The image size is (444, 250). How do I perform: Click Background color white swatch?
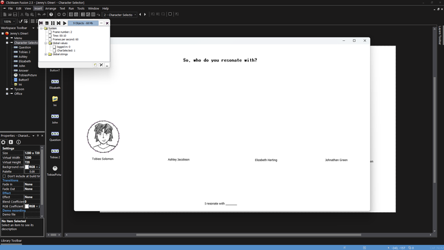[27, 167]
